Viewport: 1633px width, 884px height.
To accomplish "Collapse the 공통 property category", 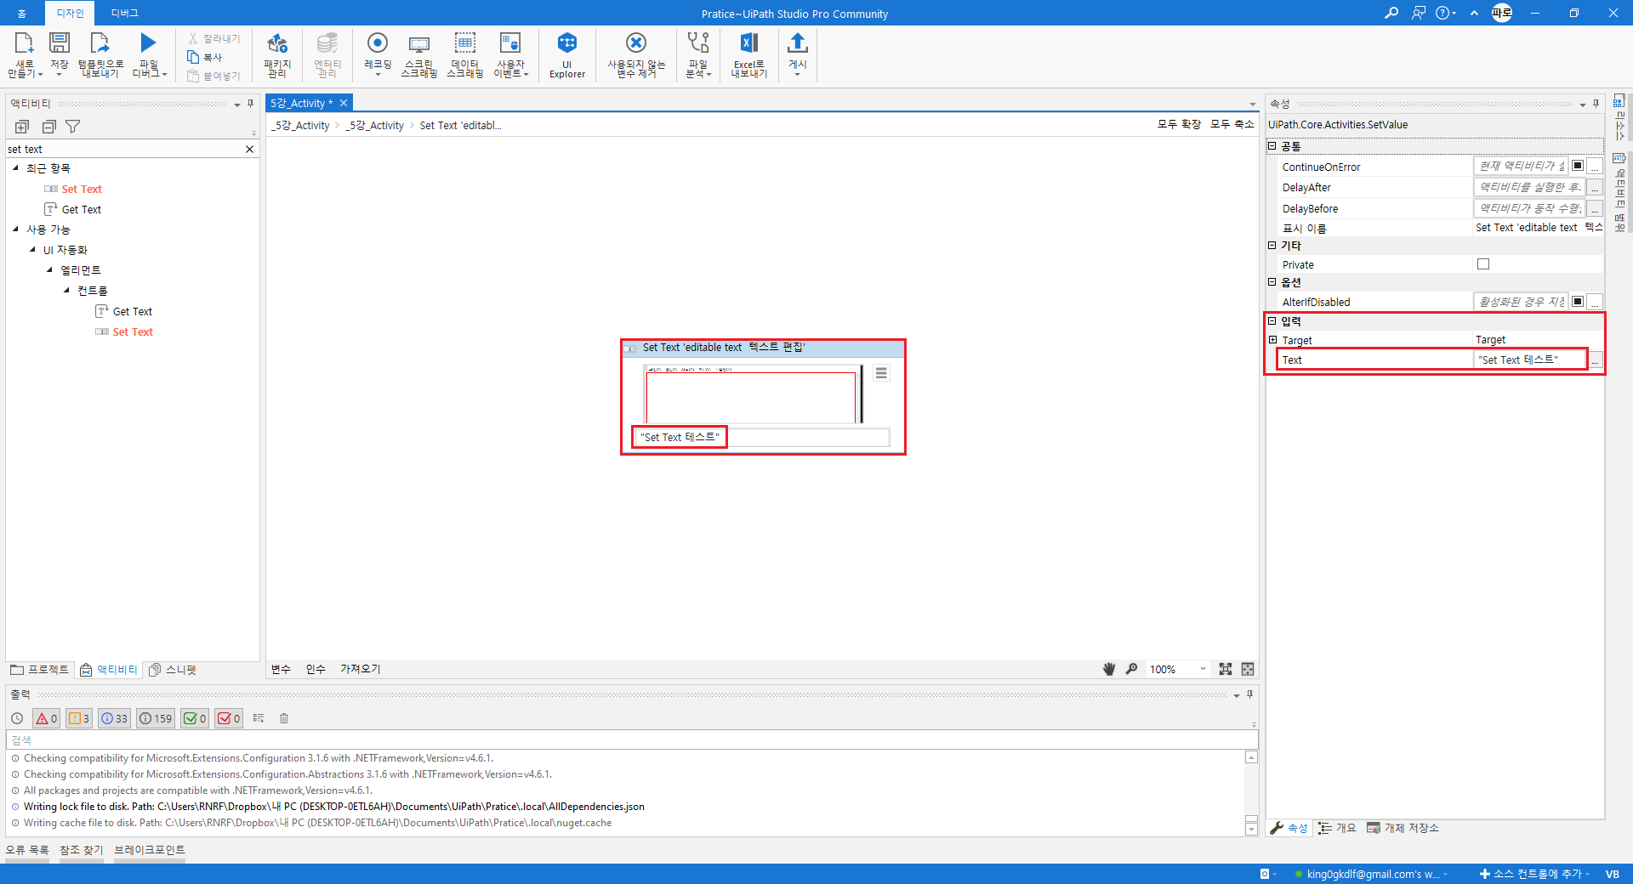I will pos(1272,146).
